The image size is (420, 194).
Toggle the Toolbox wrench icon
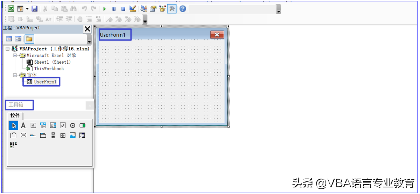[172, 9]
